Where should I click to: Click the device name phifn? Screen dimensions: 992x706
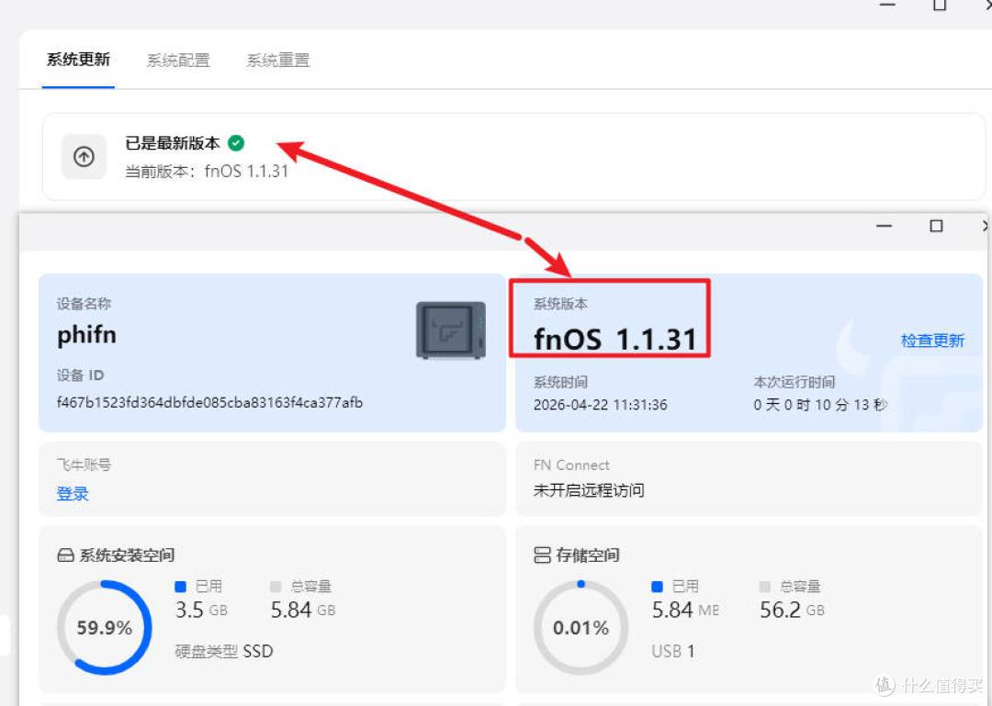(x=86, y=335)
